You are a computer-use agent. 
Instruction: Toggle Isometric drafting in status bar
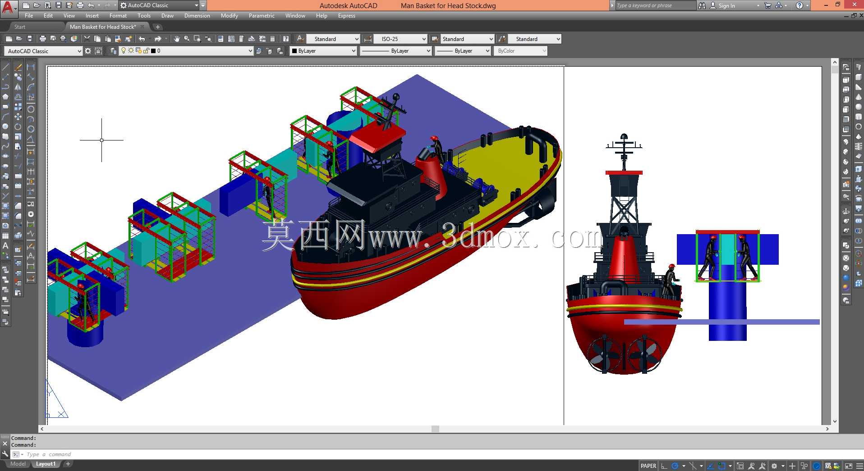(x=693, y=466)
